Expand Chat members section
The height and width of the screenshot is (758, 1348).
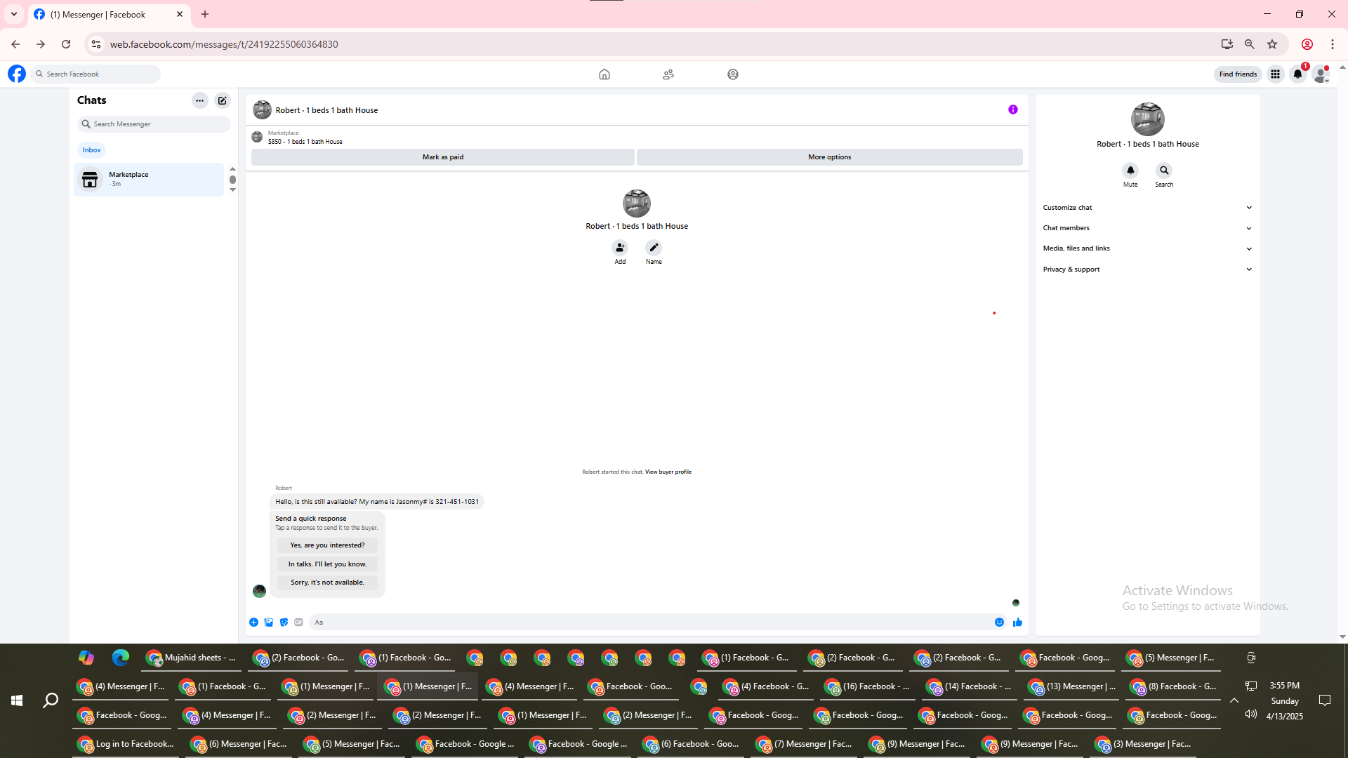tap(1147, 228)
